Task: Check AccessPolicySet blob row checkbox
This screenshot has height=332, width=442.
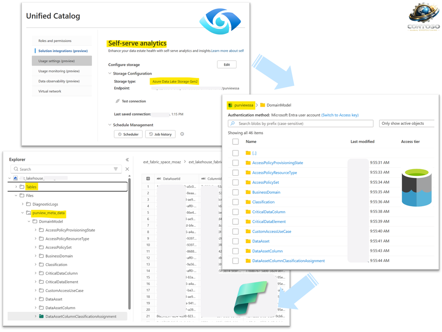Action: (x=235, y=182)
